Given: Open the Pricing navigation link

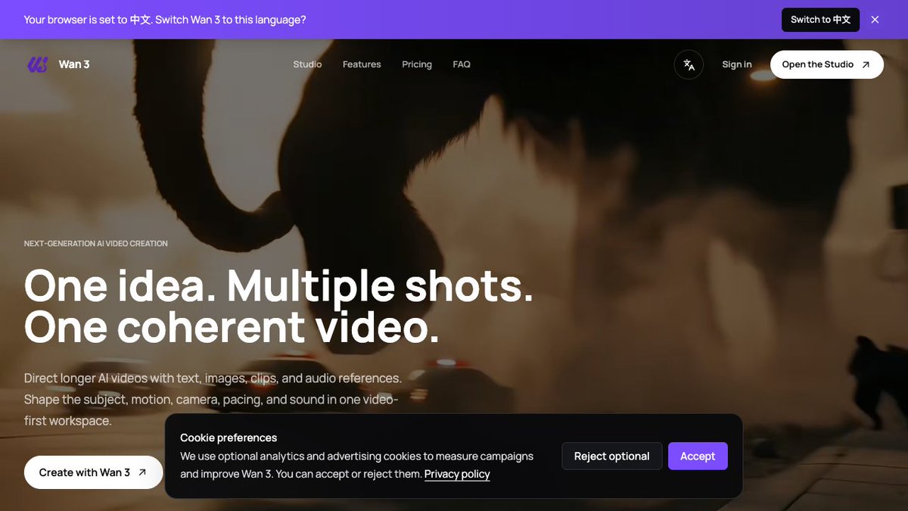Looking at the screenshot, I should click(417, 64).
